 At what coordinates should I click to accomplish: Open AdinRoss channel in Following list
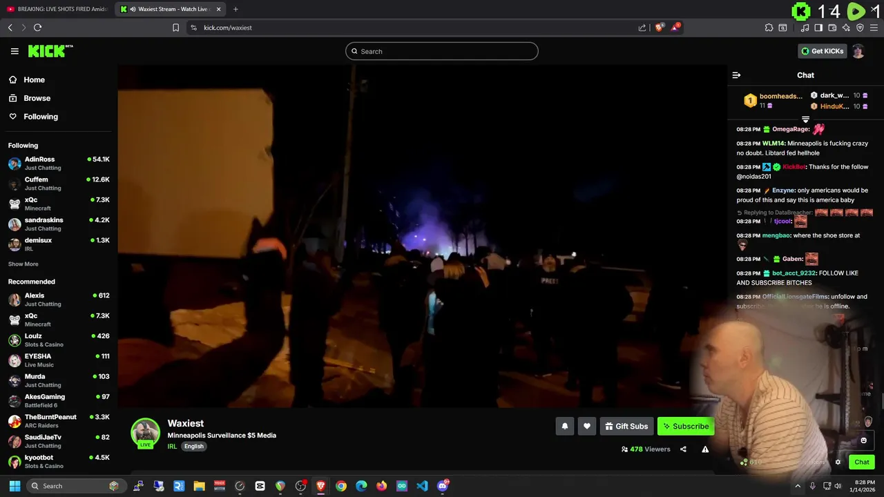pyautogui.click(x=59, y=163)
